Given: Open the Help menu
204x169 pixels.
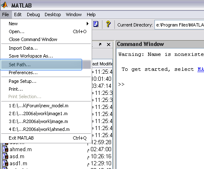Looking at the screenshot, I should (x=91, y=14).
